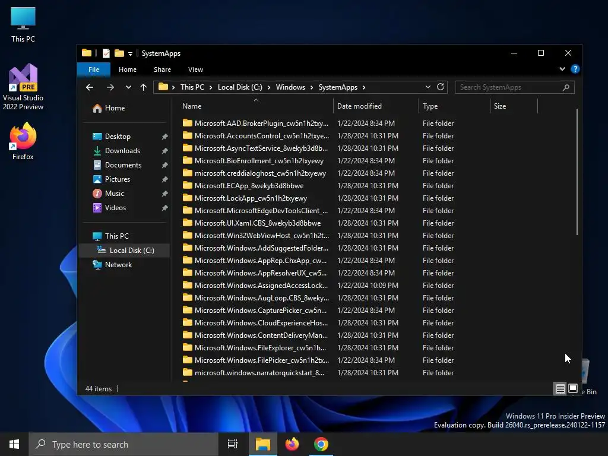Expand chevron after SystemApps breadcrumb

click(364, 87)
